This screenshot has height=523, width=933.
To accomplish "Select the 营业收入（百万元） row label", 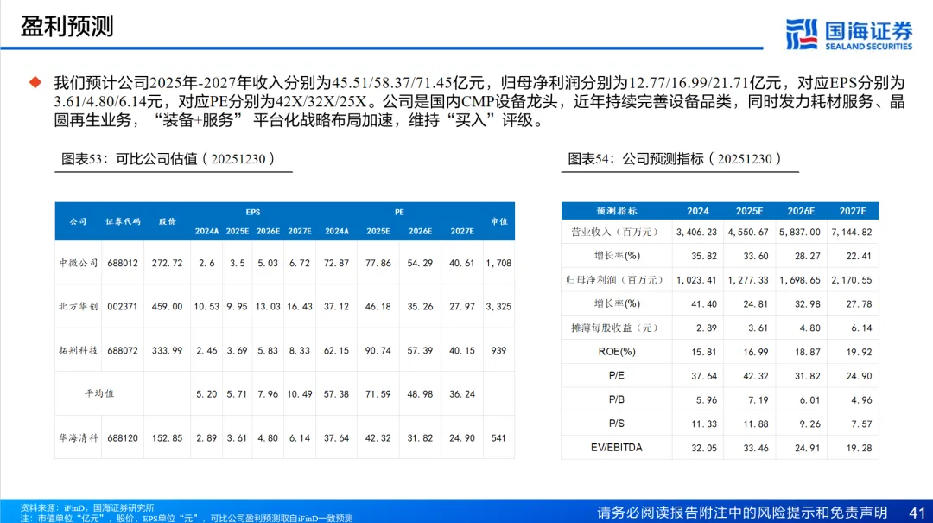I will (617, 232).
